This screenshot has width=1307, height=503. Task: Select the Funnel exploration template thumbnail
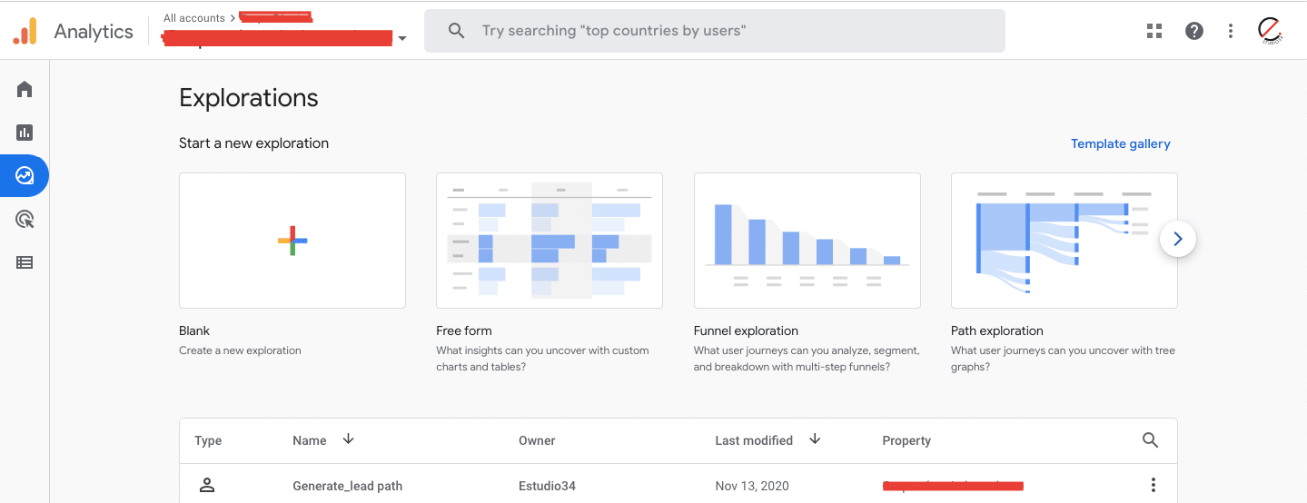(x=807, y=241)
